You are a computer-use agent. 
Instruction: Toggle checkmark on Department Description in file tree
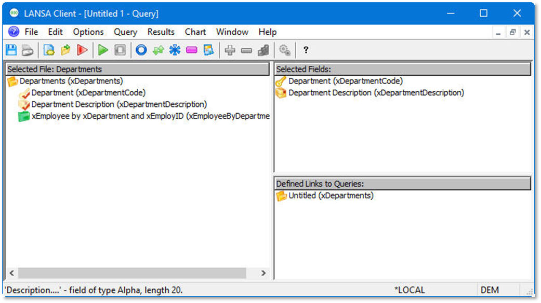[x=24, y=105]
